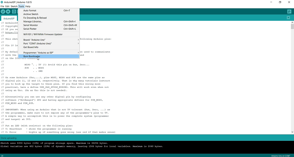Click the New sketch toolbar icon
This screenshot has width=294, height=157.
14,12
